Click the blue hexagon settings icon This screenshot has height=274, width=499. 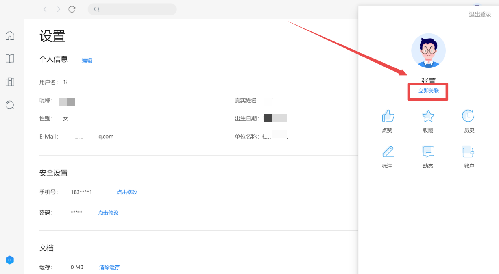(x=10, y=260)
